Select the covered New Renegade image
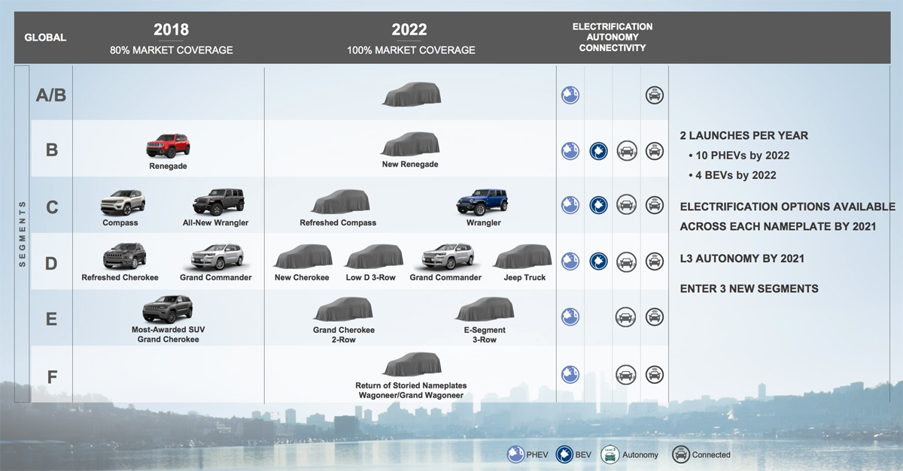The height and width of the screenshot is (471, 903). [410, 144]
